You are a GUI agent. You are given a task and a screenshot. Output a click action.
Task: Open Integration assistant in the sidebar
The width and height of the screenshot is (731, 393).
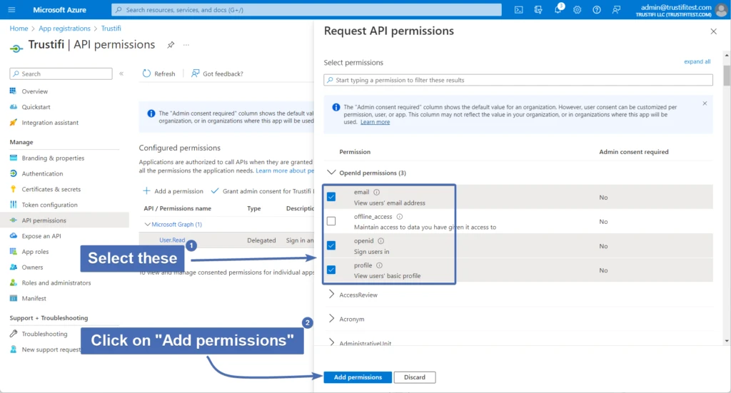pyautogui.click(x=50, y=123)
